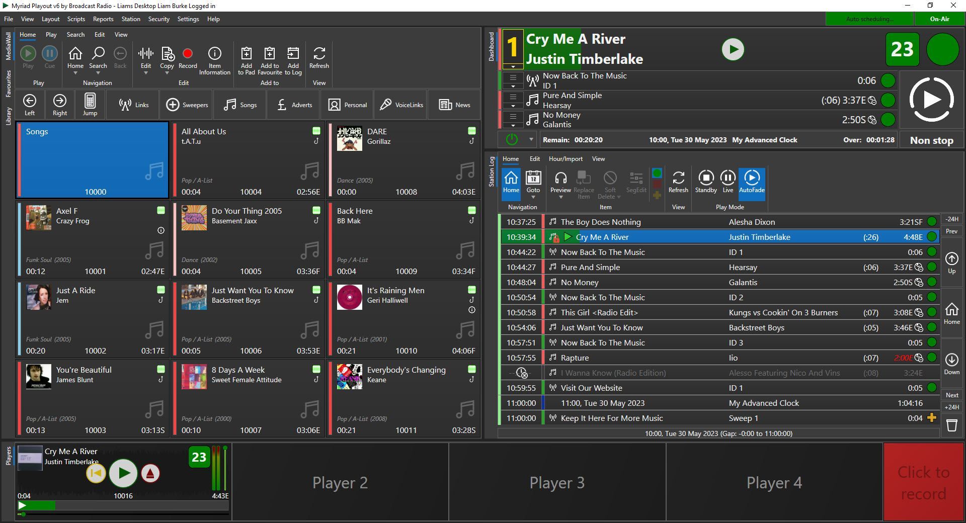The width and height of the screenshot is (966, 523).
Task: Click the SegEdit icon in the Station Log toolbar
Action: [635, 183]
